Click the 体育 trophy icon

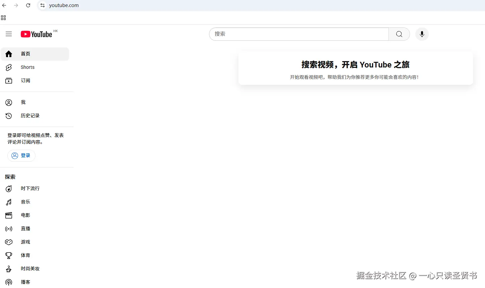[9, 255]
